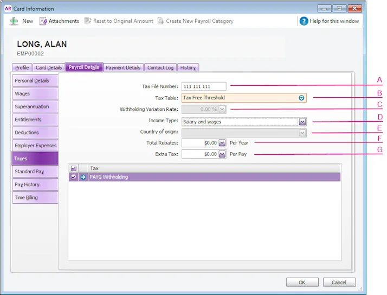Select the Payroll Details tab
The image size is (387, 295).
pyautogui.click(x=84, y=67)
